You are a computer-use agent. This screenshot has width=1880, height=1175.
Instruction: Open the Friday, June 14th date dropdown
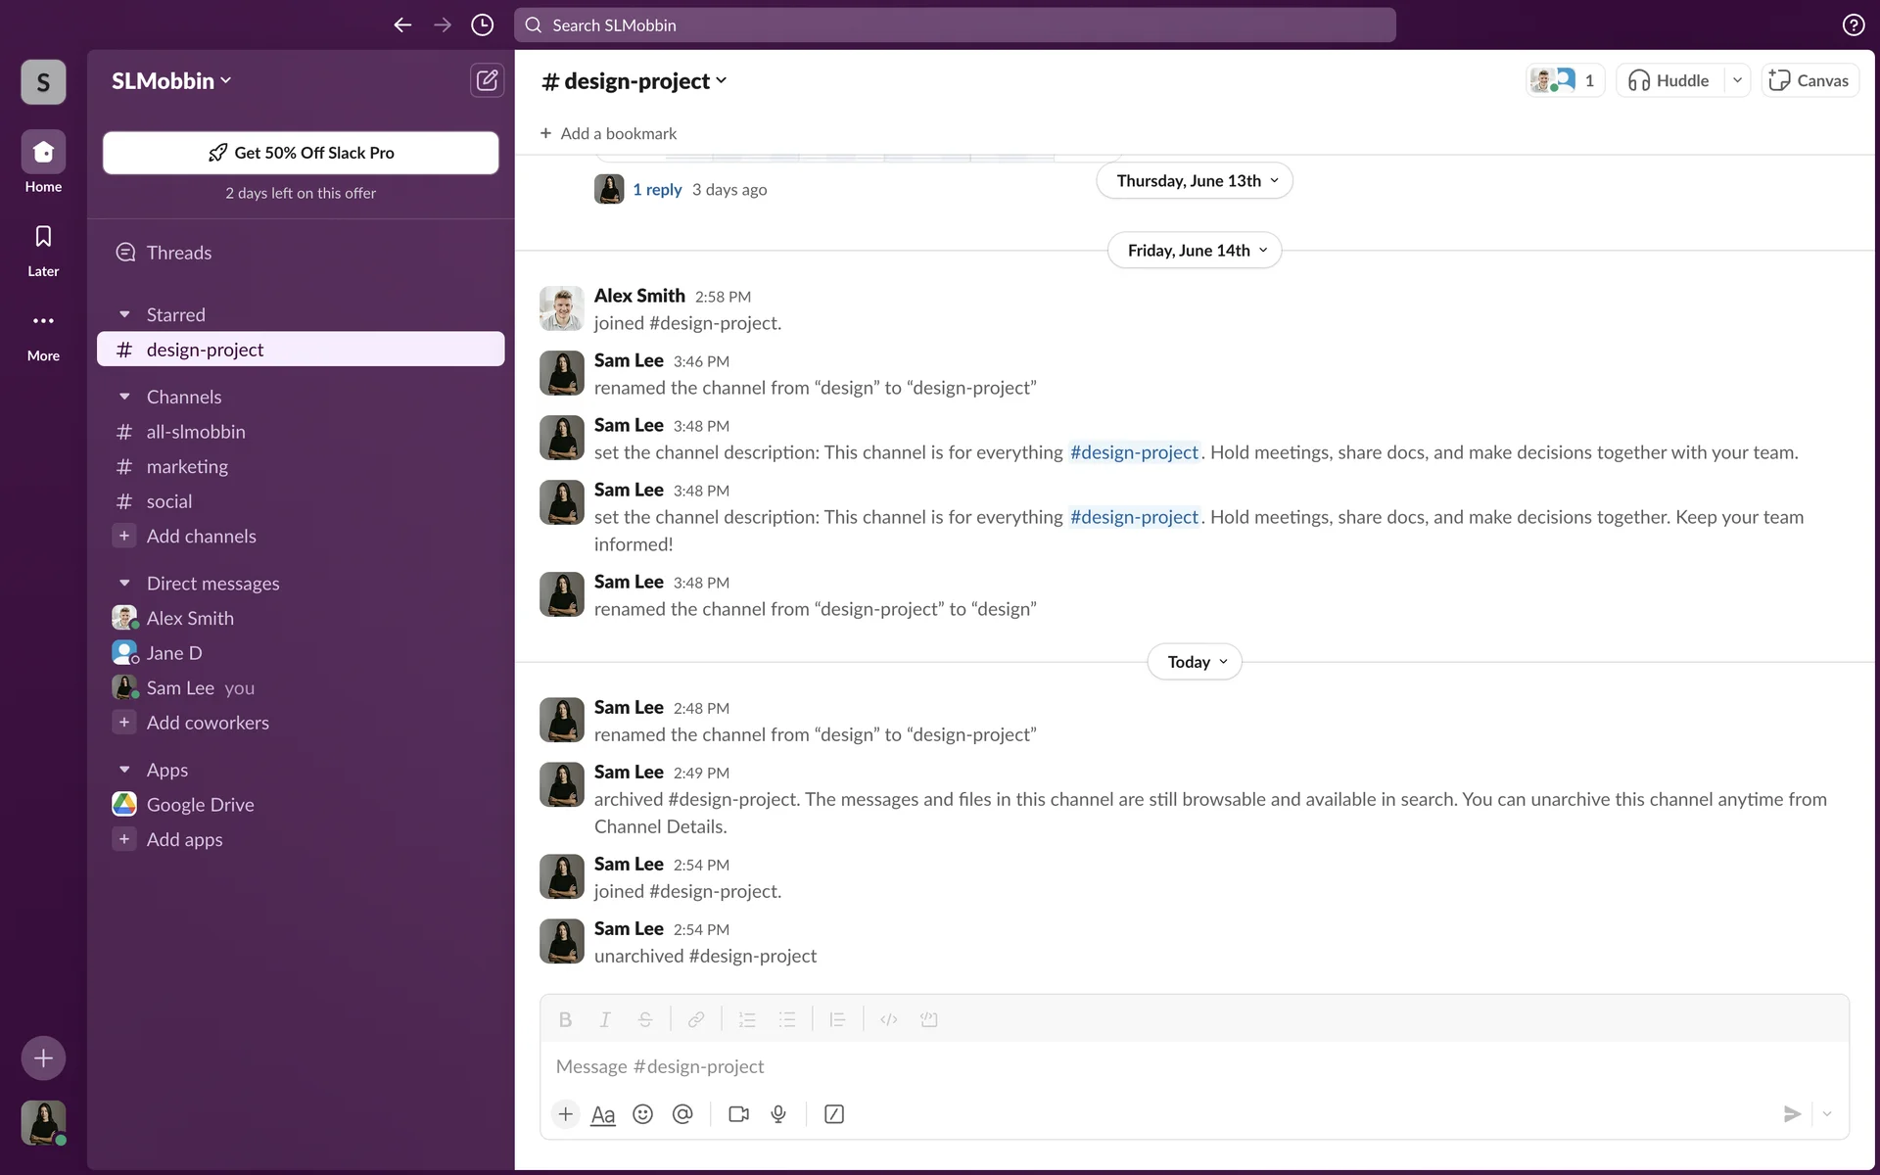[x=1194, y=251]
